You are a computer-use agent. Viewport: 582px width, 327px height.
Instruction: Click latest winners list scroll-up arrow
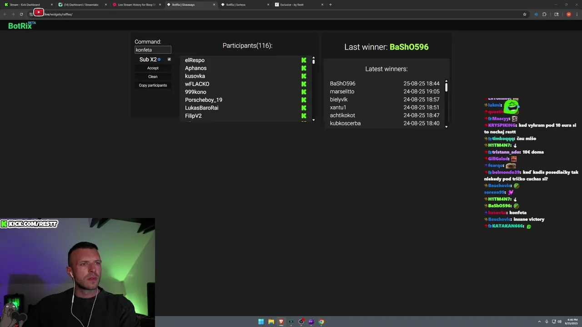[x=446, y=81]
